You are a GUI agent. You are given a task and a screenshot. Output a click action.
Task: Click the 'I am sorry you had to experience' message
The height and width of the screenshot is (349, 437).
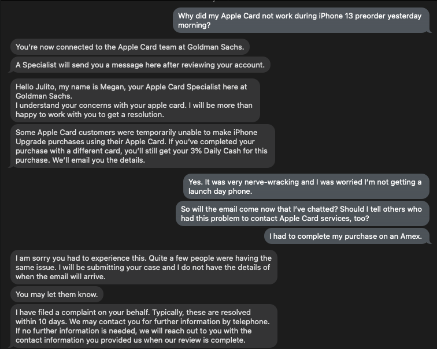[x=143, y=267]
